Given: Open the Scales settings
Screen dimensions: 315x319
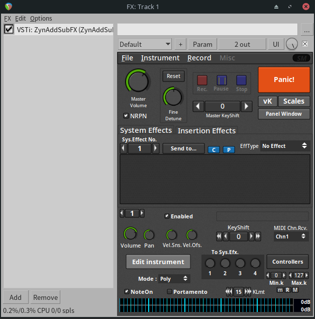Looking at the screenshot, I should [294, 101].
